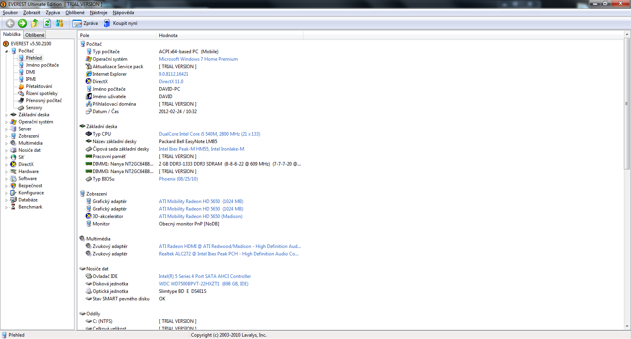Click Koupit nyní toolbar button

121,23
